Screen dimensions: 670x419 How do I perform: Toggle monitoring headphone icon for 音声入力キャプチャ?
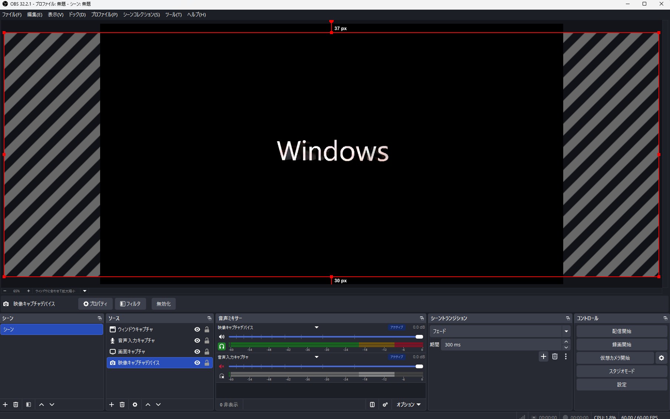(222, 376)
